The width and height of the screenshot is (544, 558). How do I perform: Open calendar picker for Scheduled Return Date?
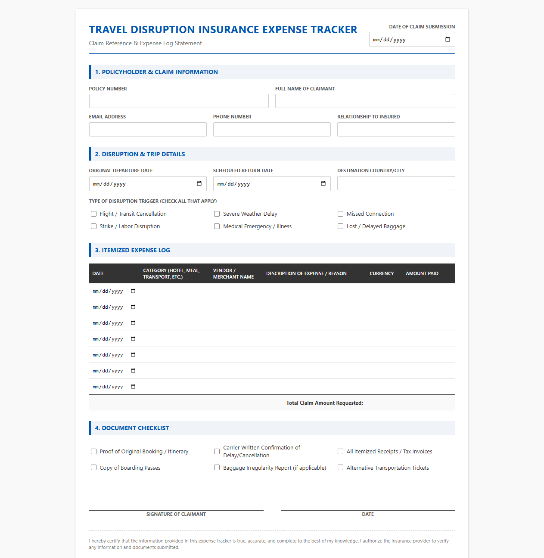click(323, 184)
